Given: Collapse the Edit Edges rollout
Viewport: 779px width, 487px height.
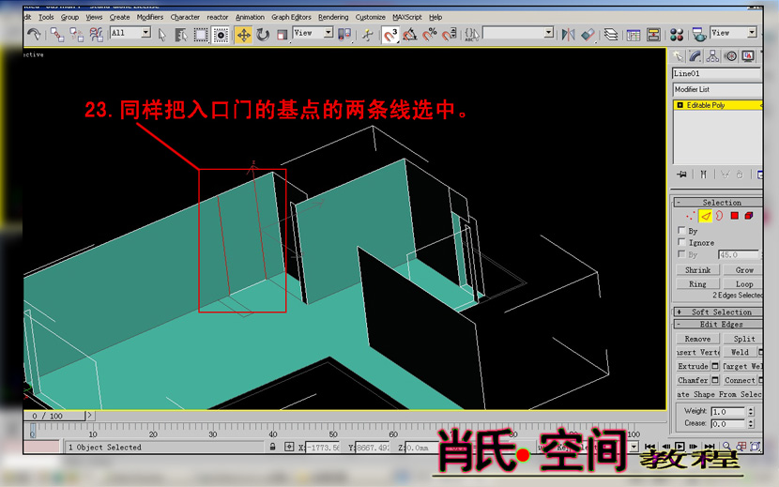Looking at the screenshot, I should tap(718, 324).
